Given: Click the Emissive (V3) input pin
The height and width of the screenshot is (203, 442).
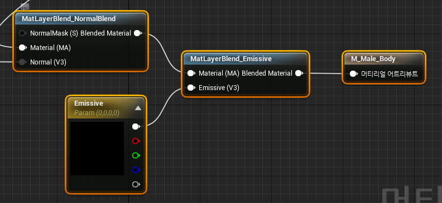Looking at the screenshot, I should (x=191, y=88).
